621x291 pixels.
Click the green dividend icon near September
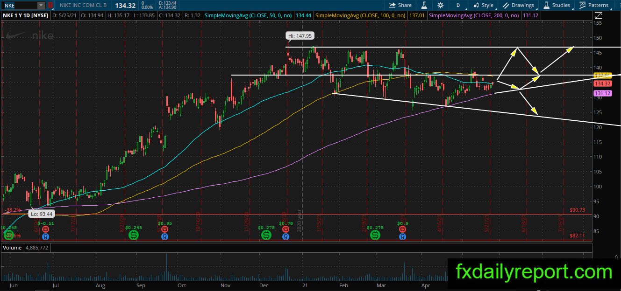[x=133, y=236]
